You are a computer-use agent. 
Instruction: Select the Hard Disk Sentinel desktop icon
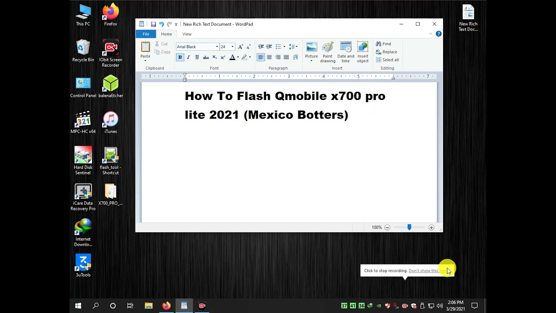(83, 161)
